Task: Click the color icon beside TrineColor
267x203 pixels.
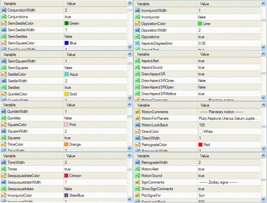Action: (x=3, y=144)
